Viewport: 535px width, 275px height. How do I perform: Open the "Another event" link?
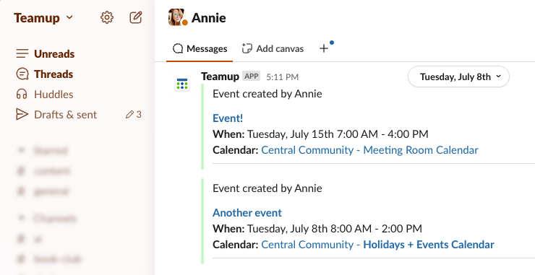tap(247, 213)
